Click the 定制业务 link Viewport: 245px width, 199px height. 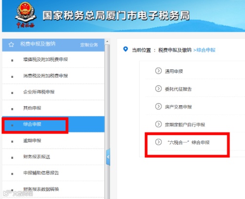tap(89, 45)
